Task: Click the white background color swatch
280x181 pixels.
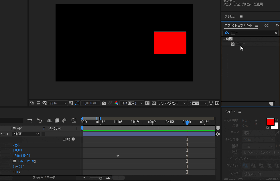Action: (x=276, y=126)
